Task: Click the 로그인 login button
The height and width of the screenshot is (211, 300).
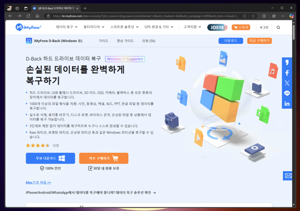Action: 264,27
